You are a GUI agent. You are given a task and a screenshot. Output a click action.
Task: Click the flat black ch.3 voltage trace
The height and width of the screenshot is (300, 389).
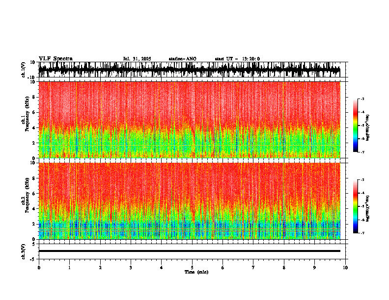[x=189, y=251]
